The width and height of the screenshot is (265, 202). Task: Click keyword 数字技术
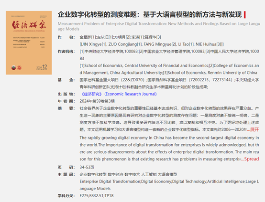click(x=132, y=174)
